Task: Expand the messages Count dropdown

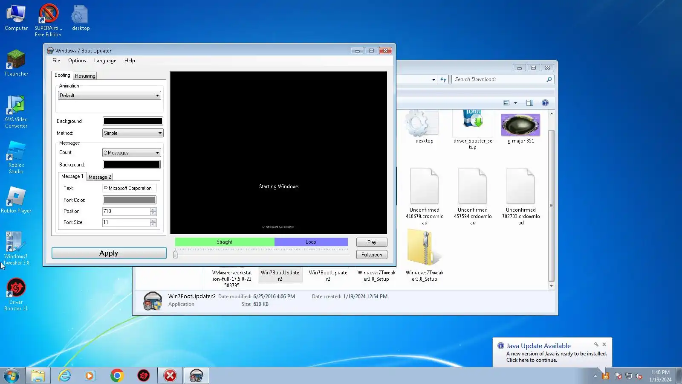Action: [x=131, y=153]
